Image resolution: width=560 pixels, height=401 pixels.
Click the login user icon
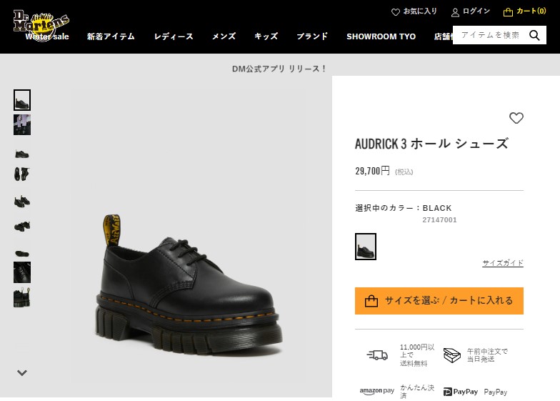coord(455,13)
